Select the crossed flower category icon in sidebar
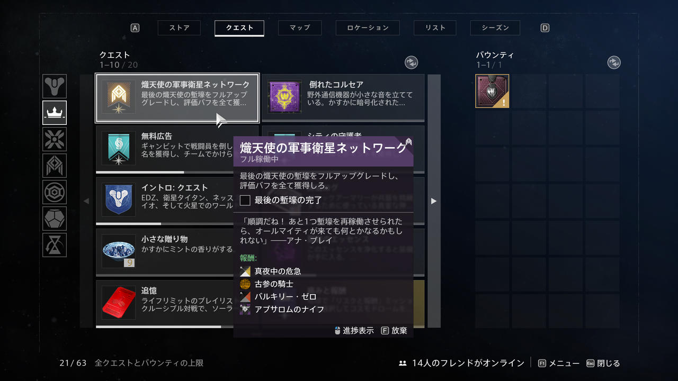This screenshot has width=678, height=381. 55,139
